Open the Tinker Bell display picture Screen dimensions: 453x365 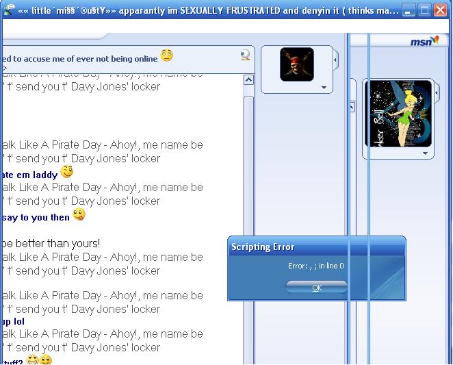[400, 114]
